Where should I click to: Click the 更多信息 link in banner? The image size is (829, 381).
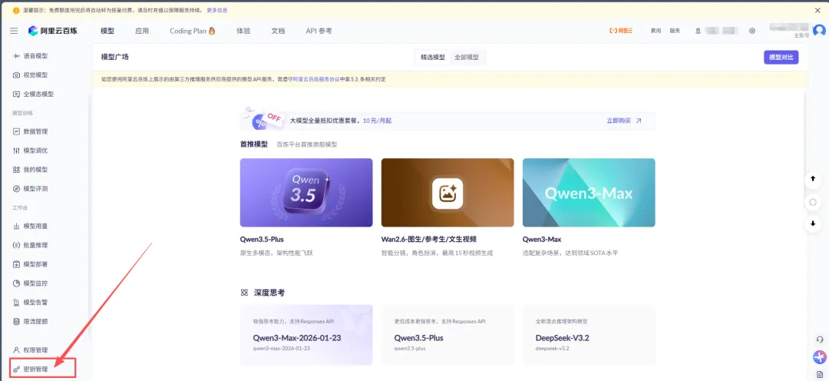[x=216, y=10]
